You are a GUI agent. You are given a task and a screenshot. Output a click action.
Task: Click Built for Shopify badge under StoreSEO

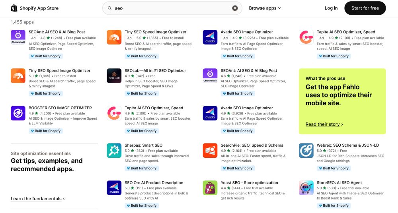pyautogui.click(x=334, y=205)
